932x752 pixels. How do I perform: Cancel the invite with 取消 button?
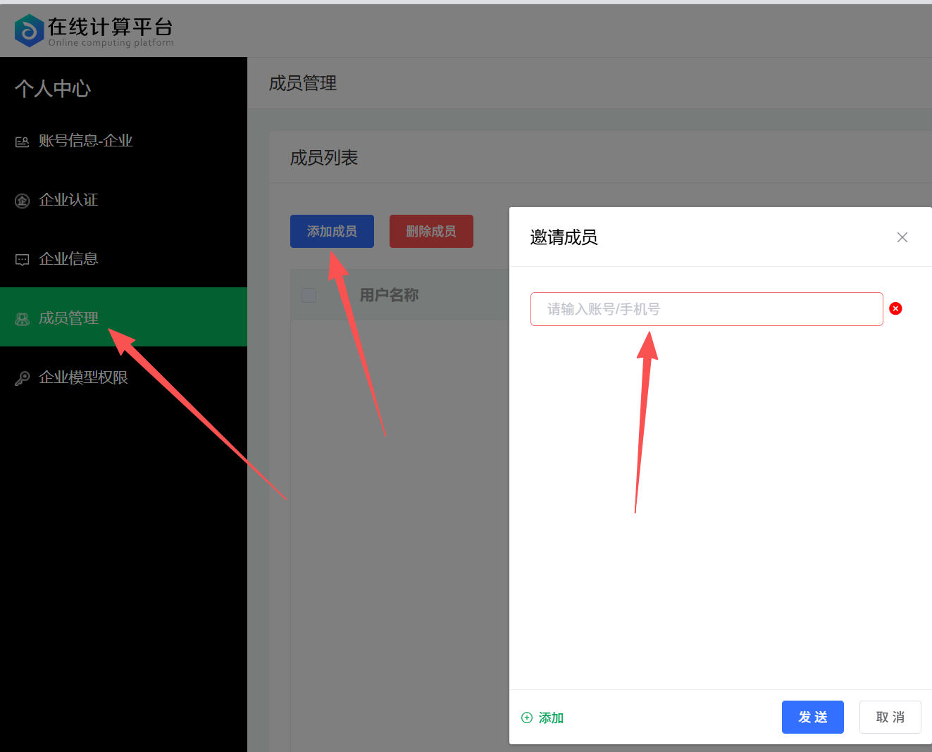tap(890, 717)
